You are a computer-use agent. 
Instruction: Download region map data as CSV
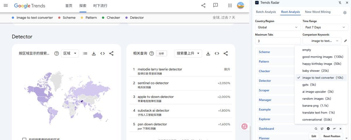coord(94,53)
